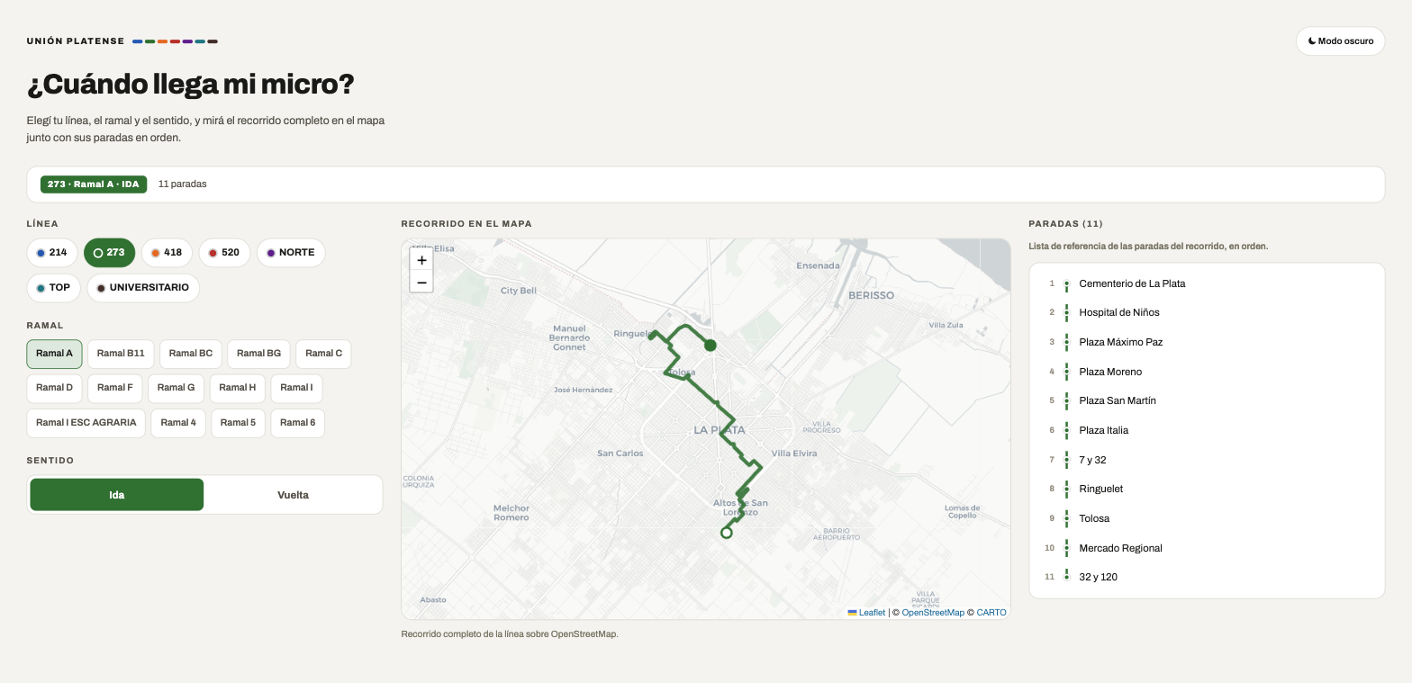
Task: Choose the 418 line chip
Action: 167,253
